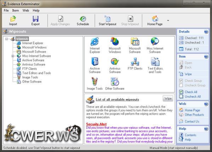
Task: Click the Export floppy disk icon
Action: (35, 19)
